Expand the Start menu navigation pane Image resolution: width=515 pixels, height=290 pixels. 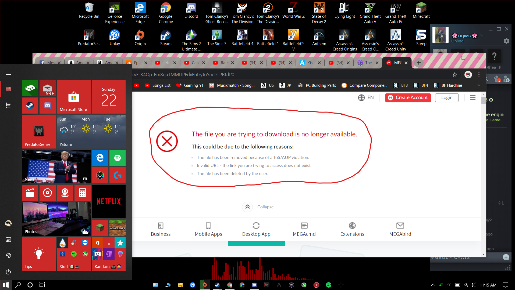[x=8, y=73]
